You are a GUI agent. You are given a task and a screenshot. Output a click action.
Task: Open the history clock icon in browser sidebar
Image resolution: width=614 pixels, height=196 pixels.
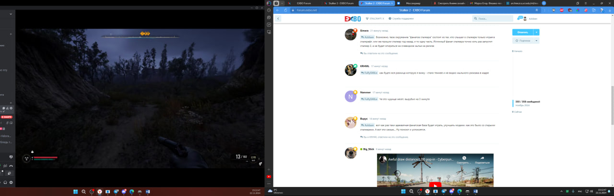click(x=269, y=10)
